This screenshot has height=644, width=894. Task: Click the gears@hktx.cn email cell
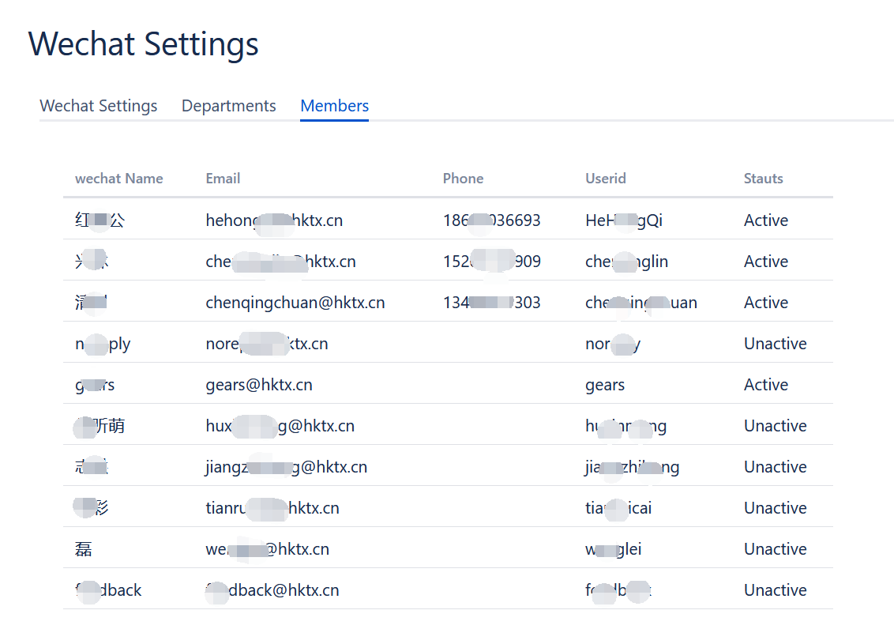pyautogui.click(x=259, y=385)
